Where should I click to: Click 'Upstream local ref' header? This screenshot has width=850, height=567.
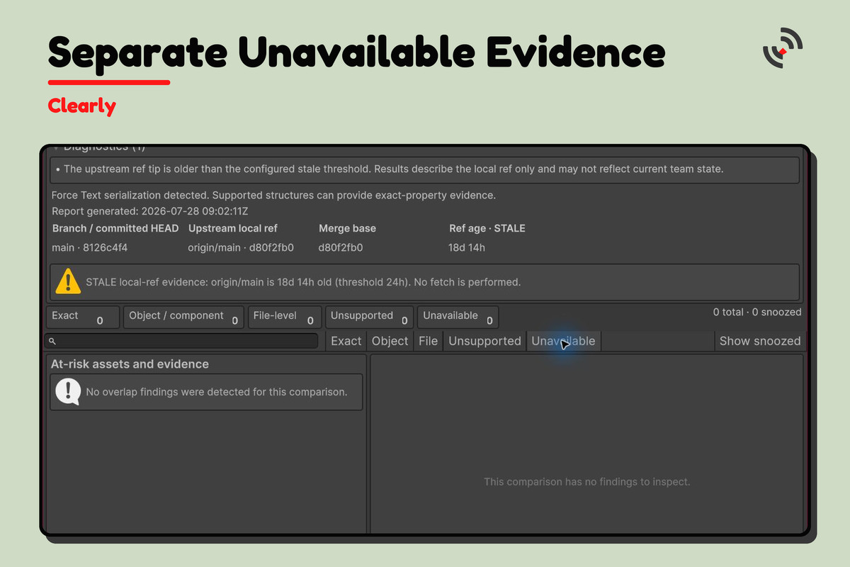[x=233, y=228]
